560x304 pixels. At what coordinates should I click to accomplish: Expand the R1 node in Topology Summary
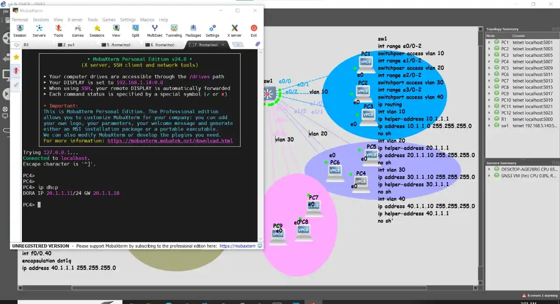pos(490,119)
